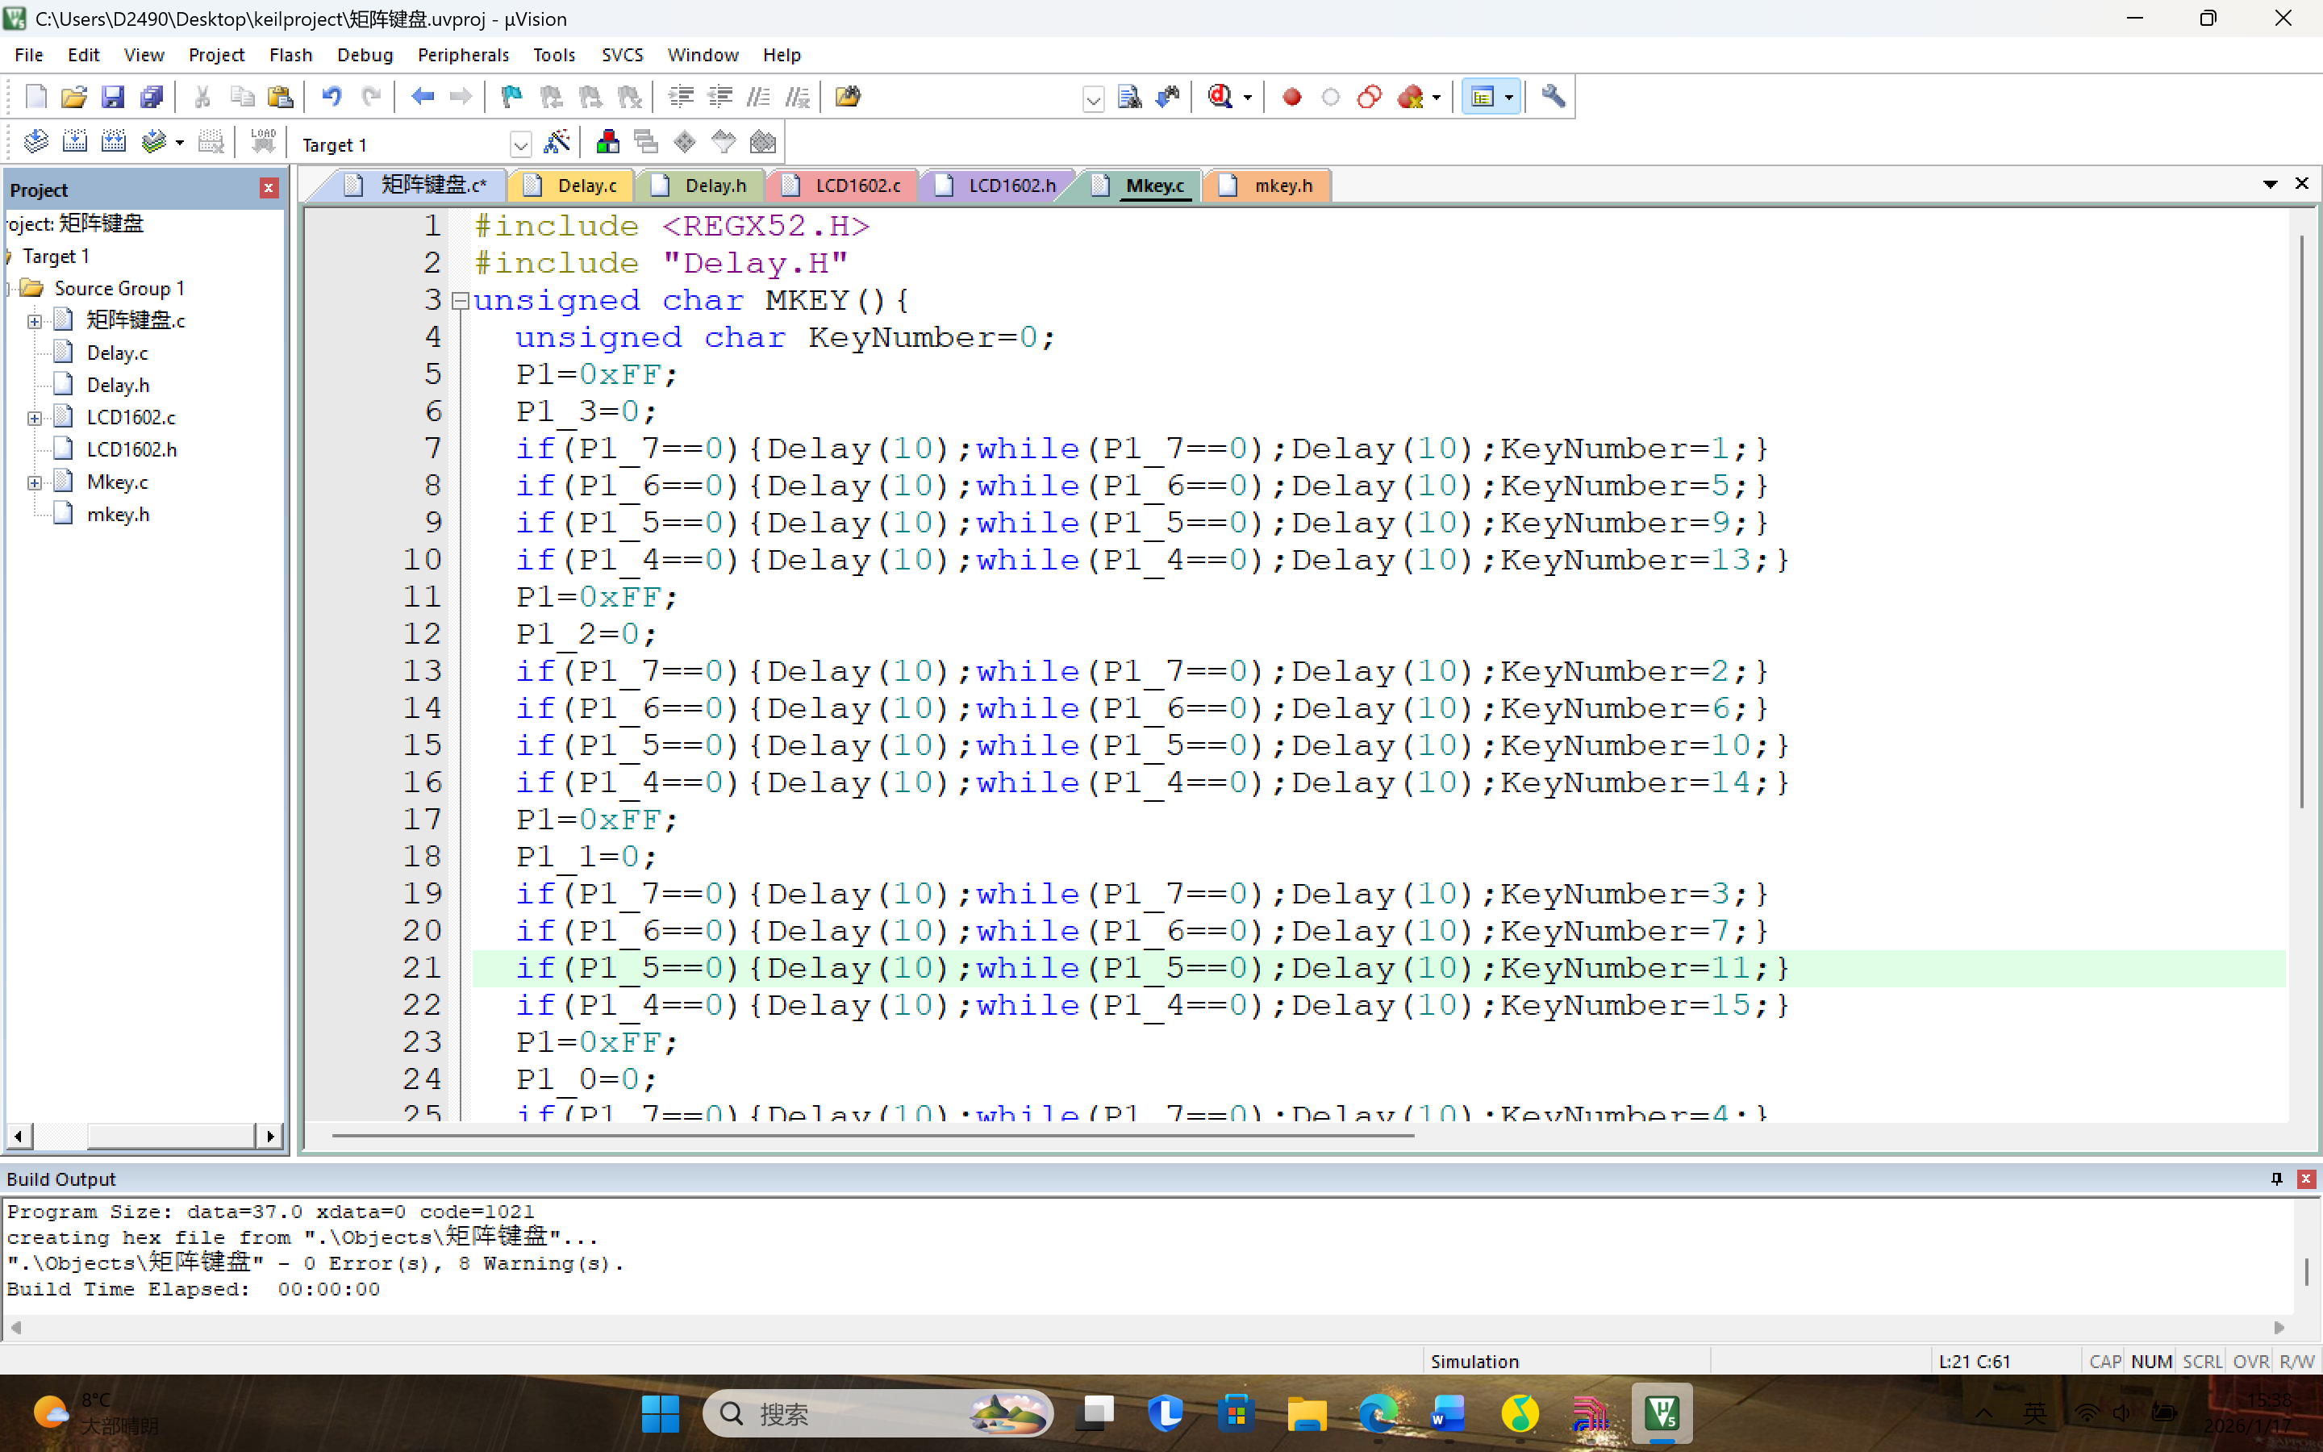Expand Mkey.c tree node
Viewport: 2323px width, 1452px height.
(x=35, y=482)
